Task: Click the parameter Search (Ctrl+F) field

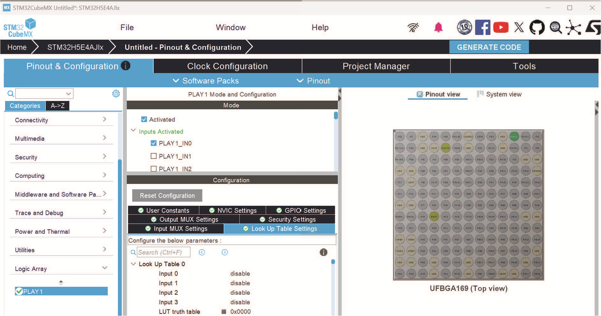Action: click(x=164, y=252)
